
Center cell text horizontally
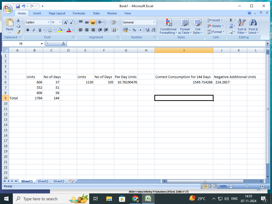(87, 30)
